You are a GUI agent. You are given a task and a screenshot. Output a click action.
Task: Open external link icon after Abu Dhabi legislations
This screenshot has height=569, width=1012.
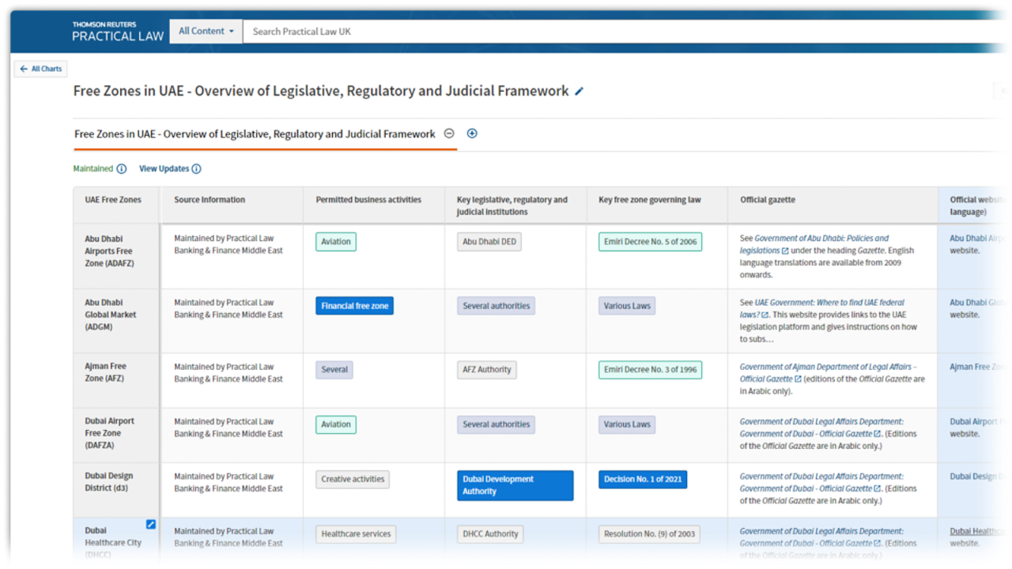pyautogui.click(x=785, y=251)
